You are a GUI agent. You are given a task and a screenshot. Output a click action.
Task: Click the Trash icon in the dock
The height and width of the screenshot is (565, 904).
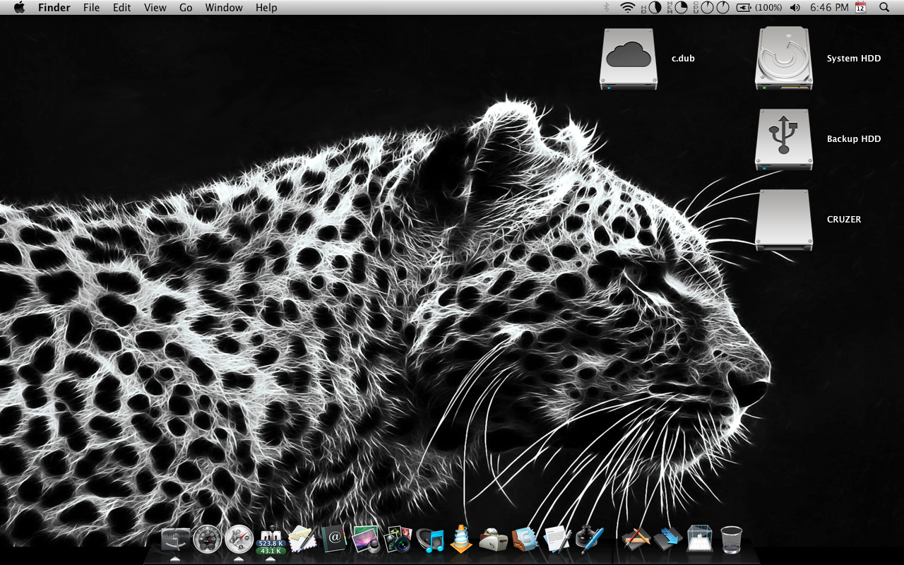731,540
